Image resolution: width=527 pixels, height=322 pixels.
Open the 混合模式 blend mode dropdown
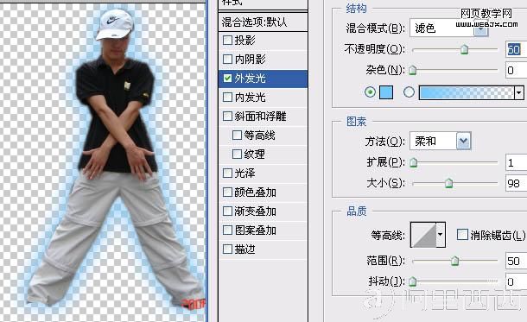[448, 28]
